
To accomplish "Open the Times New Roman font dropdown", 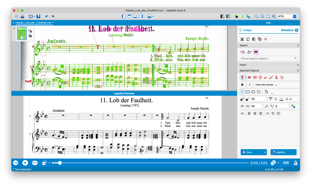I will tap(266, 85).
